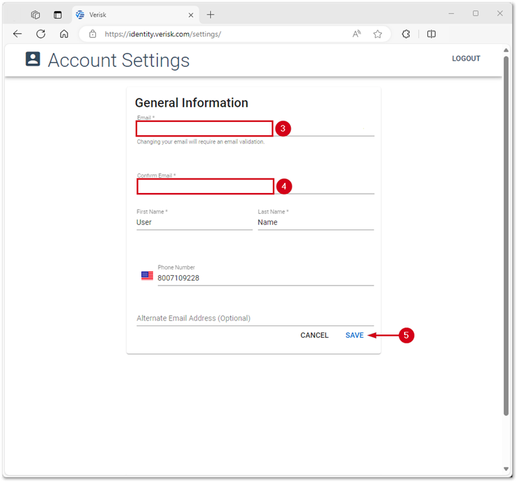This screenshot has width=517, height=482.
Task: Go to the browser home page
Action: pyautogui.click(x=64, y=34)
